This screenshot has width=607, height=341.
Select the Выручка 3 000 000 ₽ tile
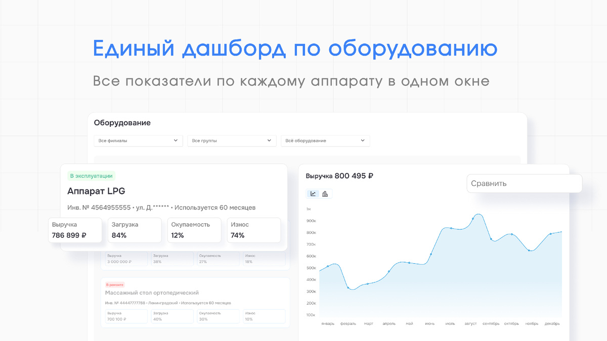126,259
